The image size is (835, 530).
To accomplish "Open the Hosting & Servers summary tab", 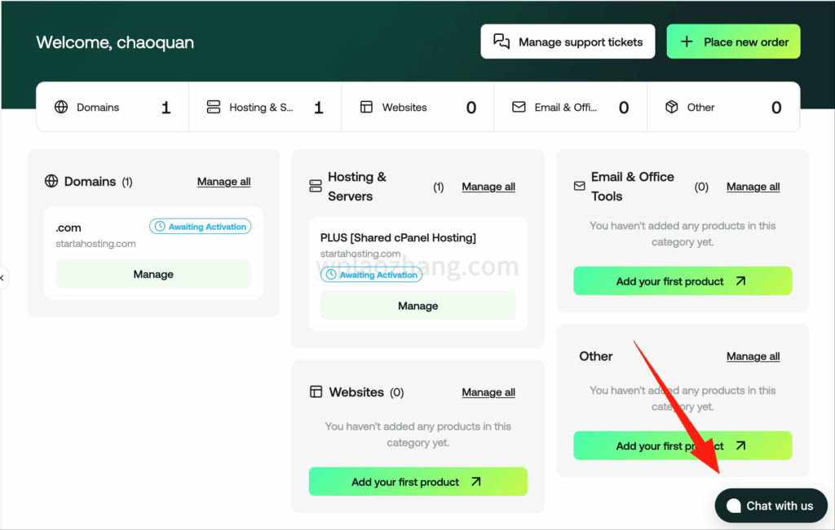I will coord(264,107).
